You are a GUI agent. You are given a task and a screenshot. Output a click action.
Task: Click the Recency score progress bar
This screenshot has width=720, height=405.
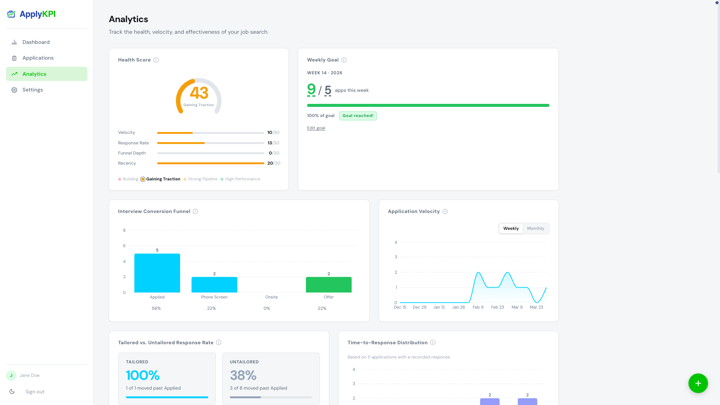[x=210, y=163]
